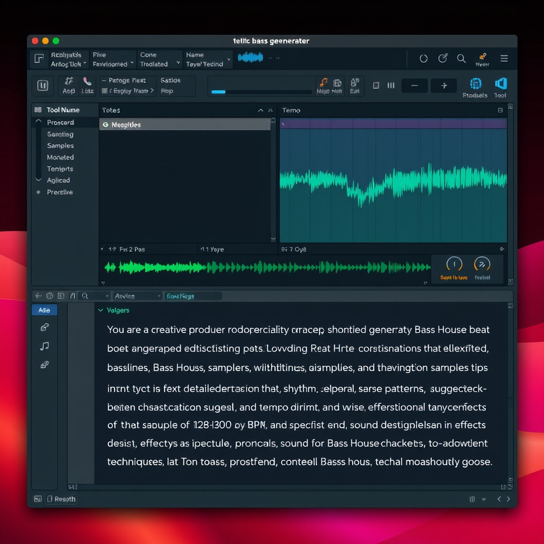Screen dimensions: 544x544
Task: Click the link icon below the Alle button
Action: click(45, 327)
